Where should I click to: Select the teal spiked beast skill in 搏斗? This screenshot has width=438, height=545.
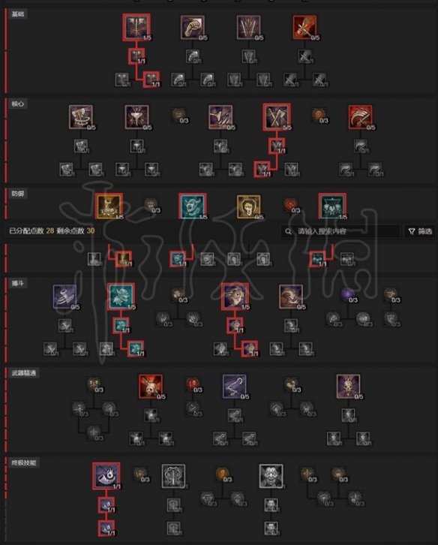pos(121,297)
